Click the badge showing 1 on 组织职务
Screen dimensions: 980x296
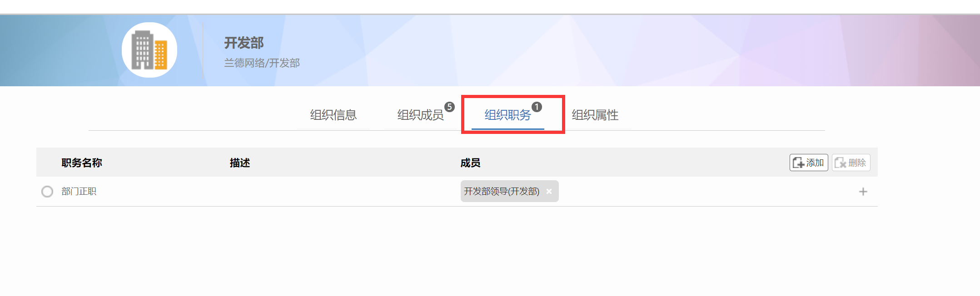click(x=537, y=107)
